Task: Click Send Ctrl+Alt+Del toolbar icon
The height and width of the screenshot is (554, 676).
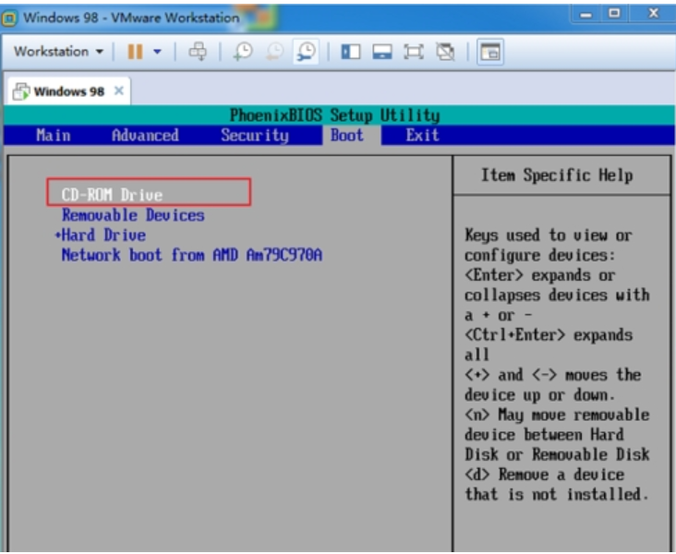Action: point(198,52)
